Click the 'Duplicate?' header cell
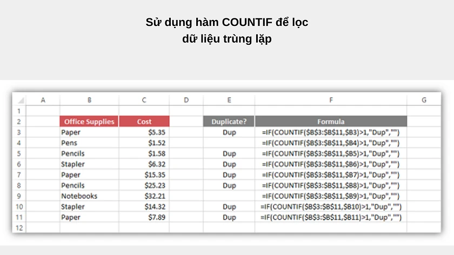Image resolution: width=454 pixels, height=255 pixels. 229,122
